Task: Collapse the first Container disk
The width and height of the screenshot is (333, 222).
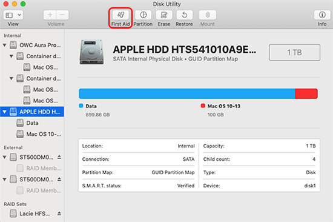Action: pos(12,56)
